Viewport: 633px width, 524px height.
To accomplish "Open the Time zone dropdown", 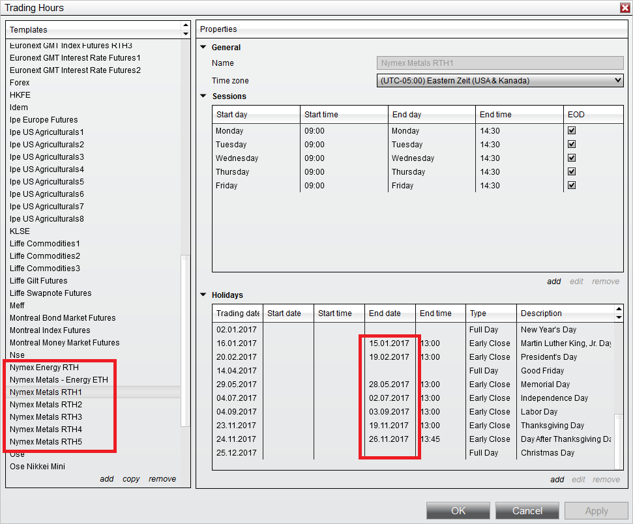I will click(500, 80).
